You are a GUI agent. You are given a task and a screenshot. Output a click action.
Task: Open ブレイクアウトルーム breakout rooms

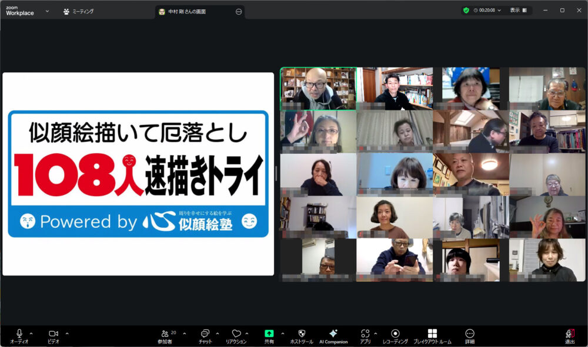click(x=432, y=333)
